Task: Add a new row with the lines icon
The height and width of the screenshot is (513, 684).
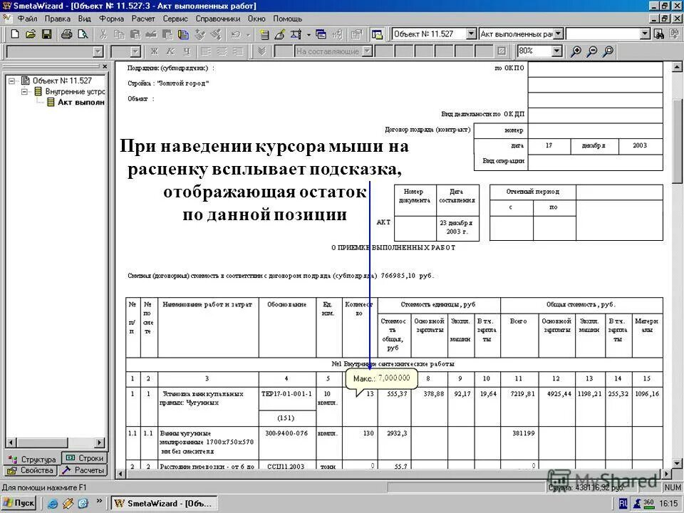Action: click(x=264, y=34)
